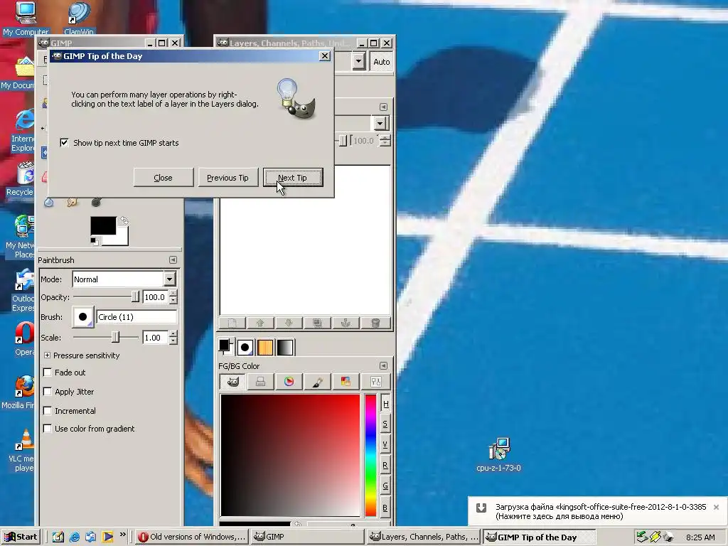Open the Layers tab panel menu arrow
Viewport: 728px width, 546px height.
click(x=383, y=107)
